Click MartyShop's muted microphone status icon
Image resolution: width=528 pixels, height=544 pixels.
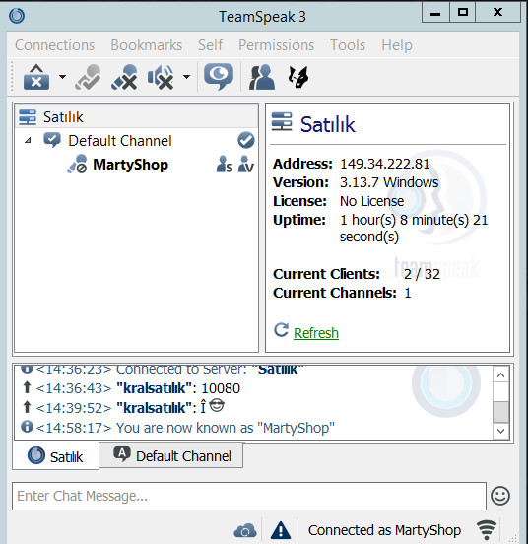[77, 164]
